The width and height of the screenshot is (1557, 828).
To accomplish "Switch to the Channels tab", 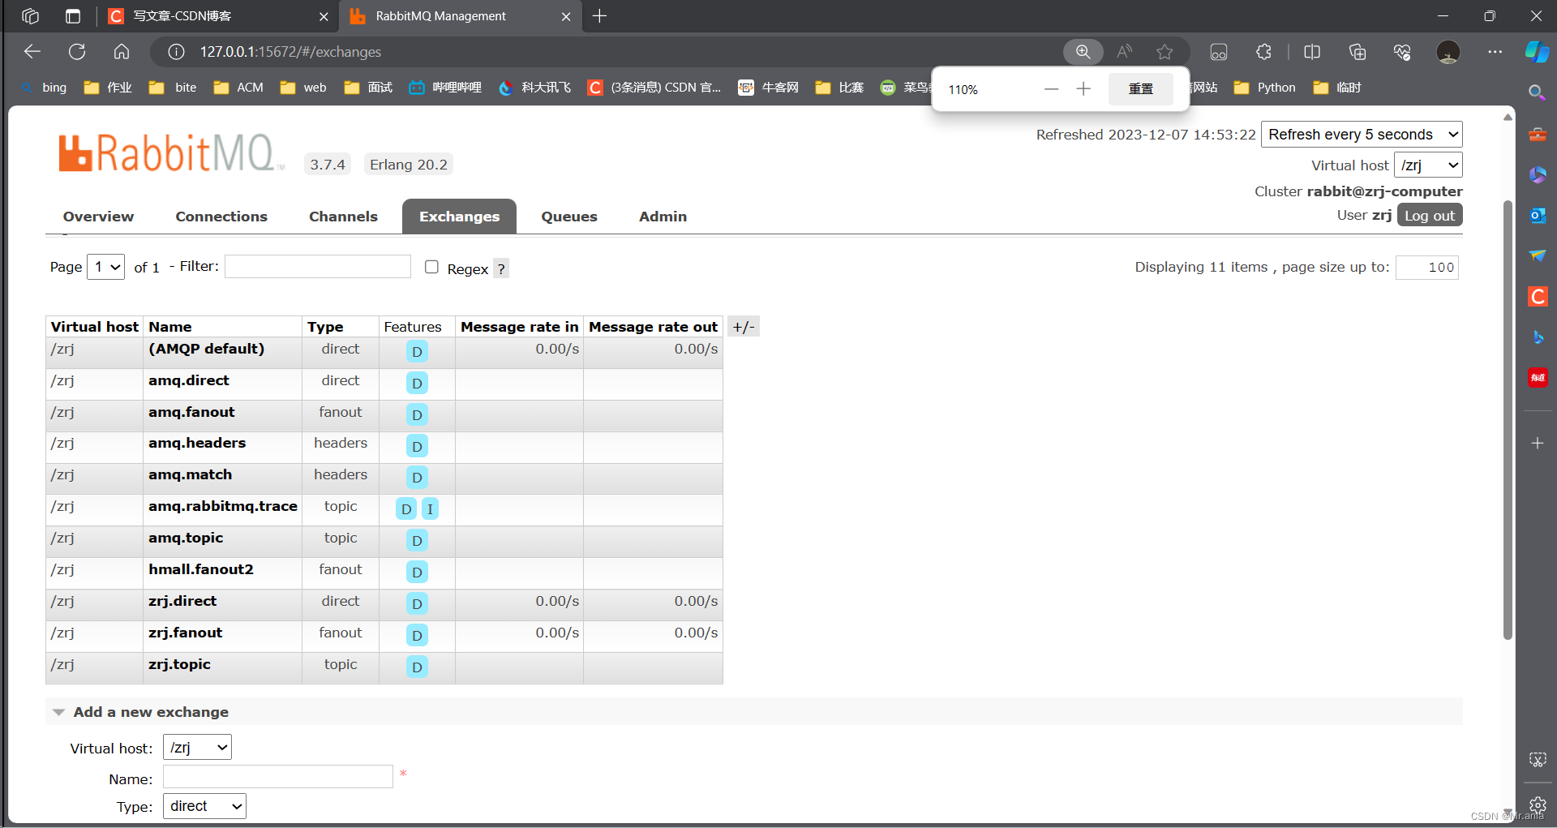I will pos(343,217).
